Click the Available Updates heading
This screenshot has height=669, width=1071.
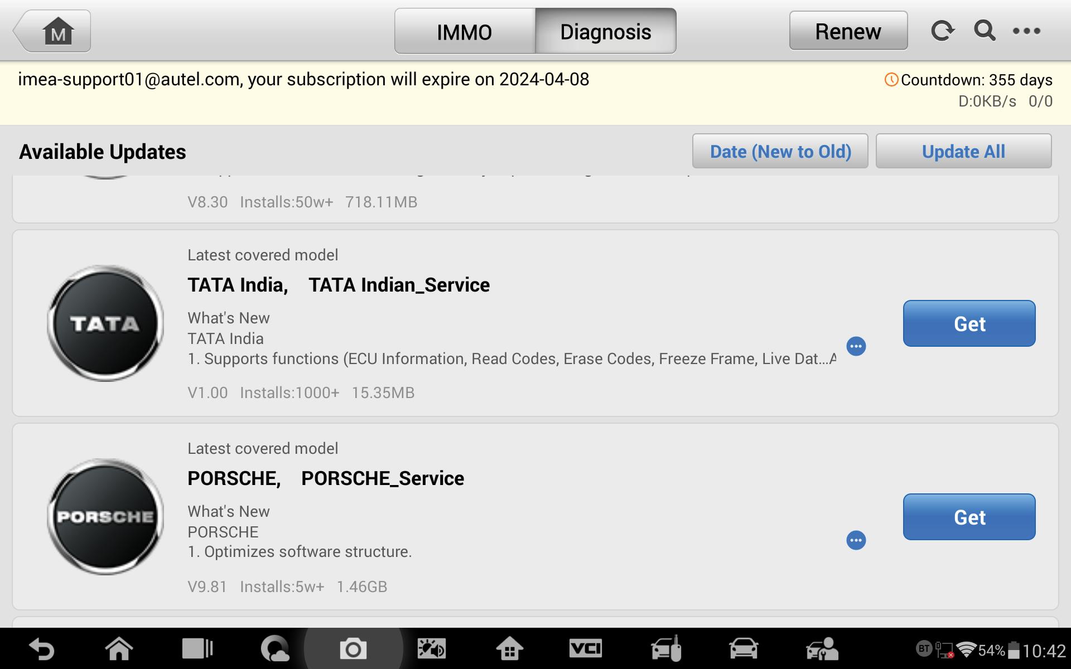(x=103, y=152)
